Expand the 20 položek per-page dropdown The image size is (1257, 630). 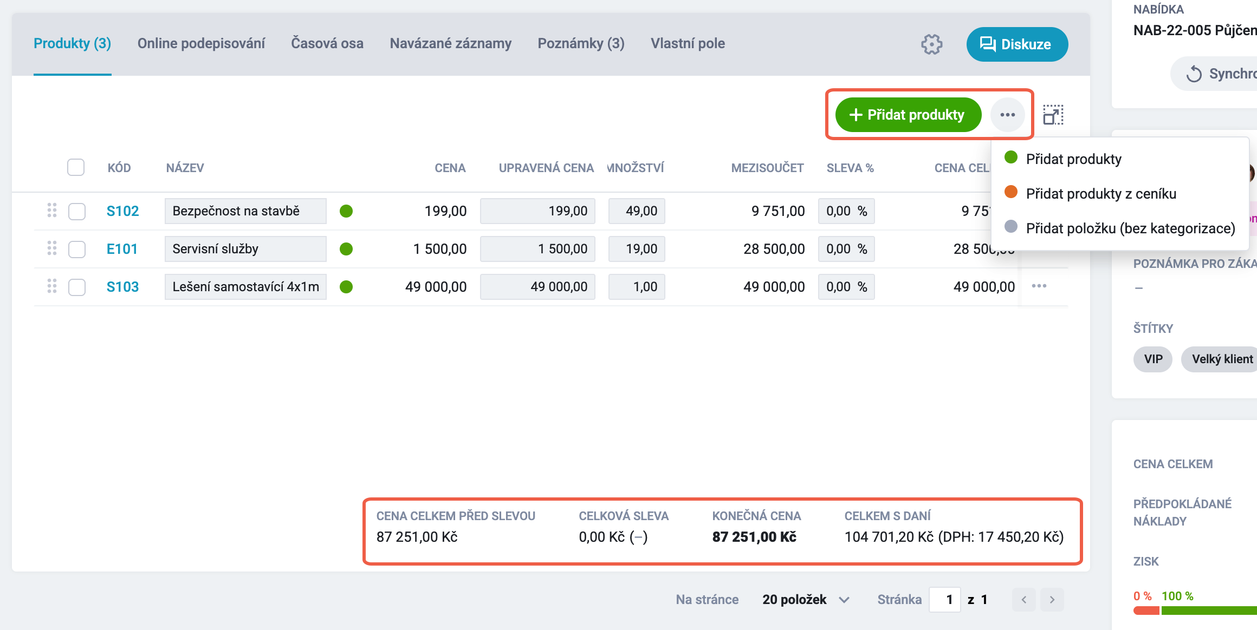pos(806,600)
